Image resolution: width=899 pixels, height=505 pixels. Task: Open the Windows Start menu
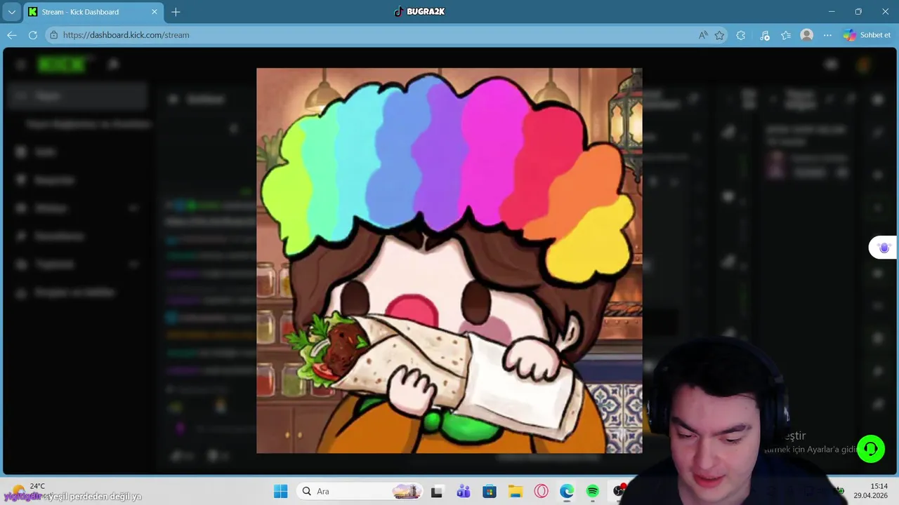pyautogui.click(x=280, y=491)
